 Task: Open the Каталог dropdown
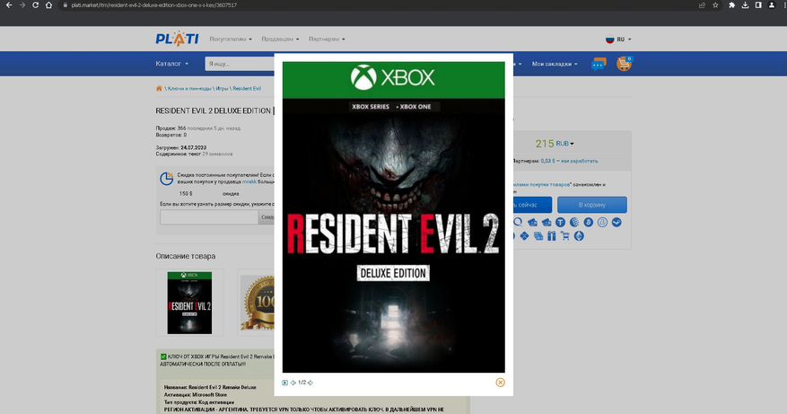point(172,64)
